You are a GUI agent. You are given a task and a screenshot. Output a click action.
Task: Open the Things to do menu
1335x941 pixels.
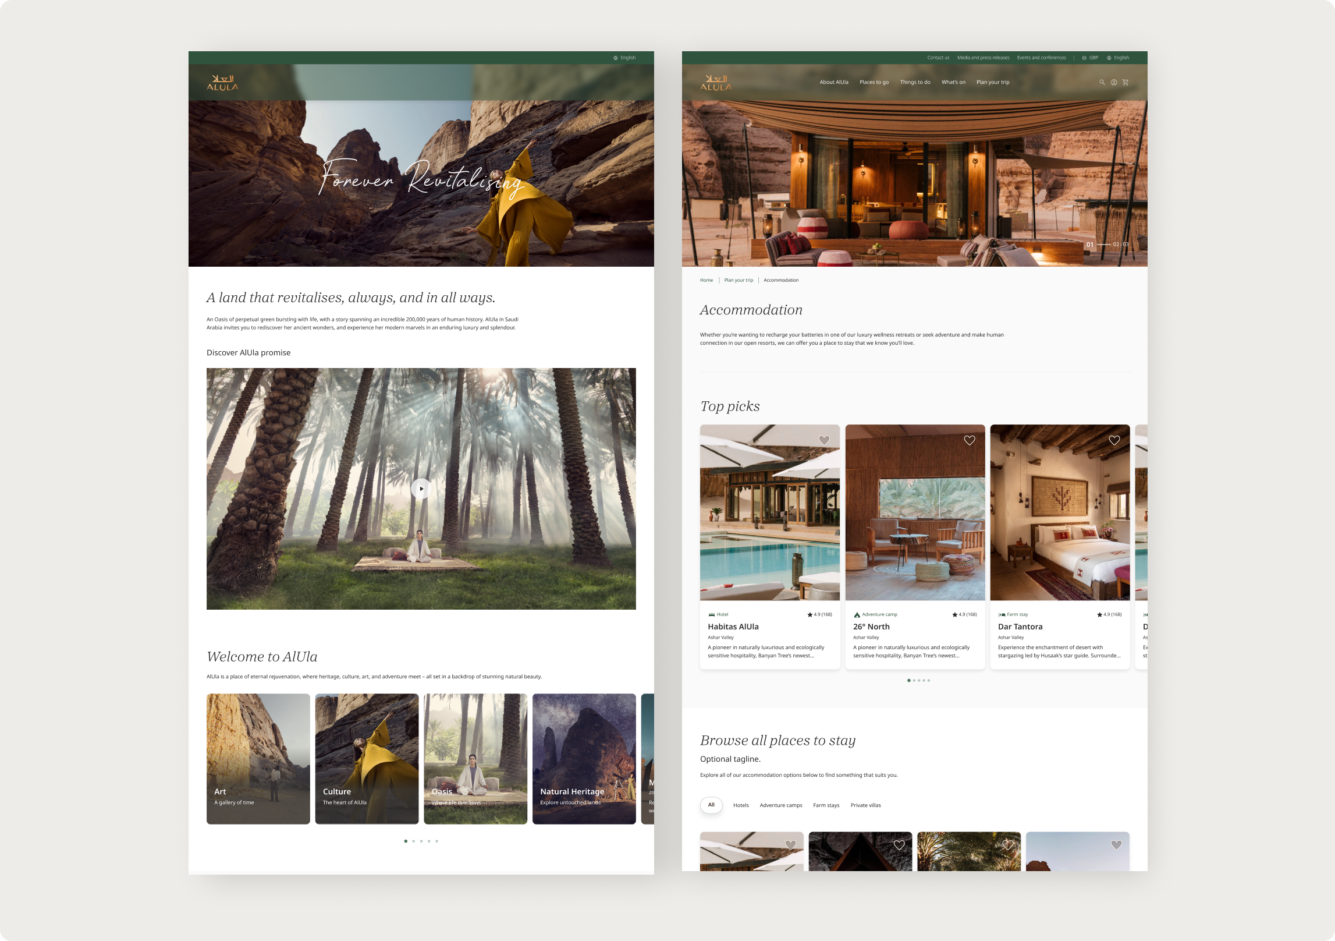pos(915,82)
